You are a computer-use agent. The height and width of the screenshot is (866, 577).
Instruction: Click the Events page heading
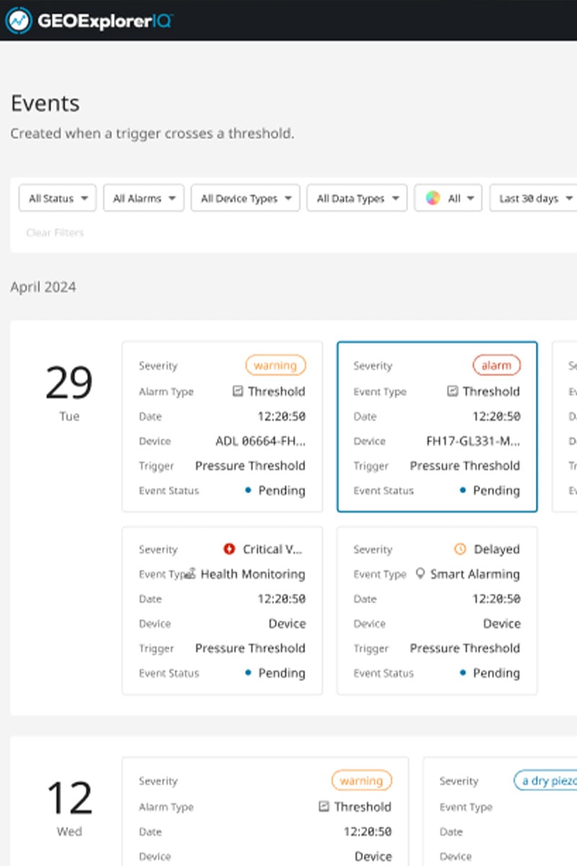[x=45, y=103]
